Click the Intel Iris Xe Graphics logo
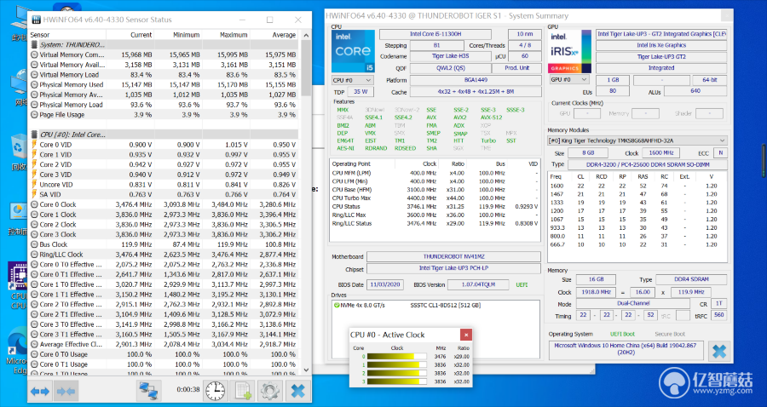Image resolution: width=767 pixels, height=407 pixels. point(569,51)
